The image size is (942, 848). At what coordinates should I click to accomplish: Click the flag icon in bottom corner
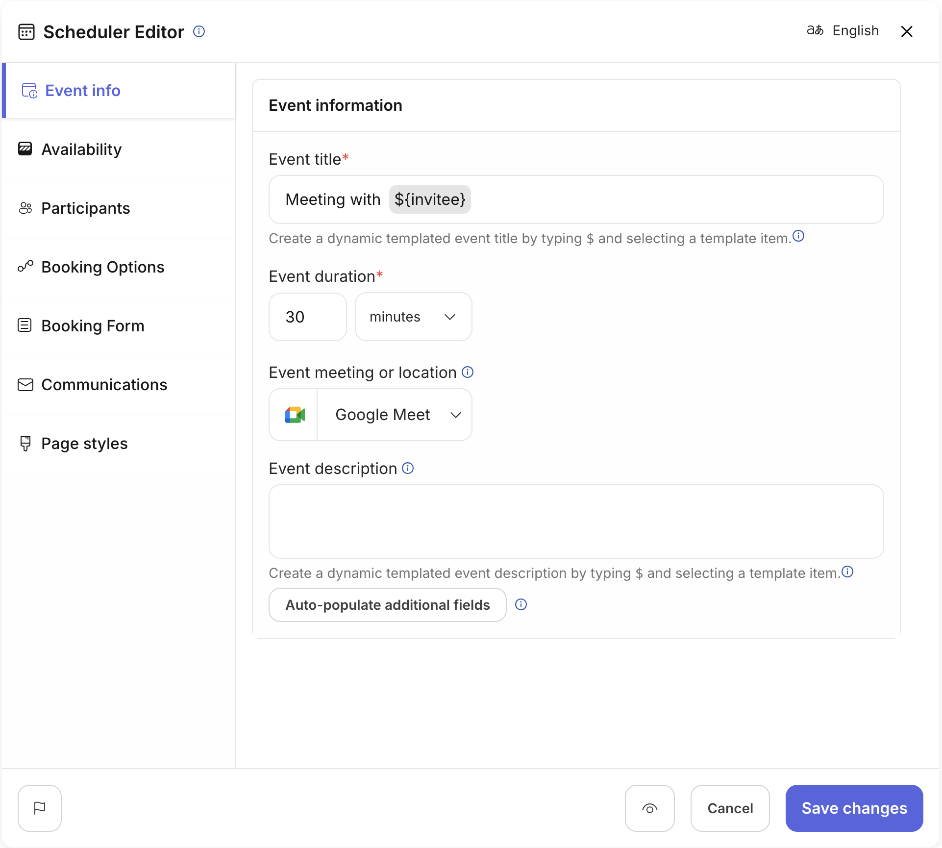click(x=39, y=808)
